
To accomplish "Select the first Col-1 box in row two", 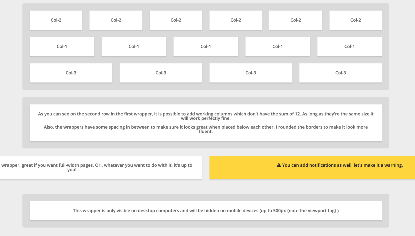I will [x=62, y=46].
